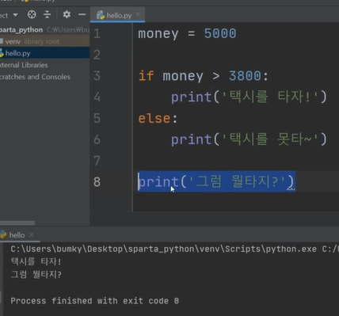This screenshot has width=339, height=316.
Task: Click the value 5000 on line 1
Action: click(220, 33)
